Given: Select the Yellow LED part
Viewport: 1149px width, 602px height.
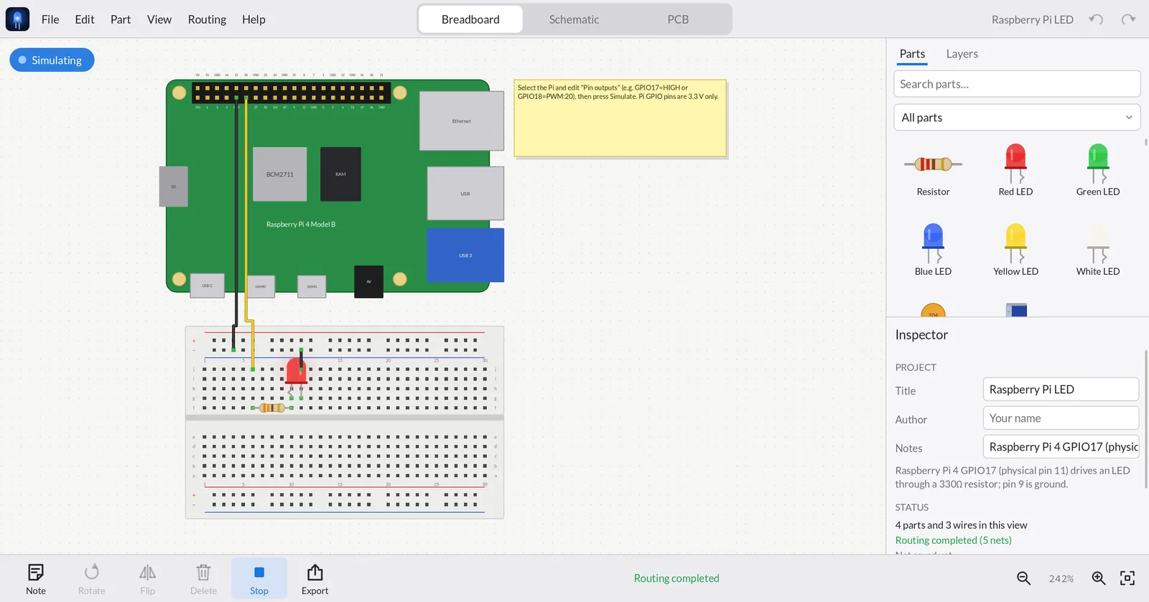Looking at the screenshot, I should coord(1015,250).
